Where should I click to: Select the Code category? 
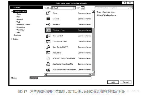[19, 14]
